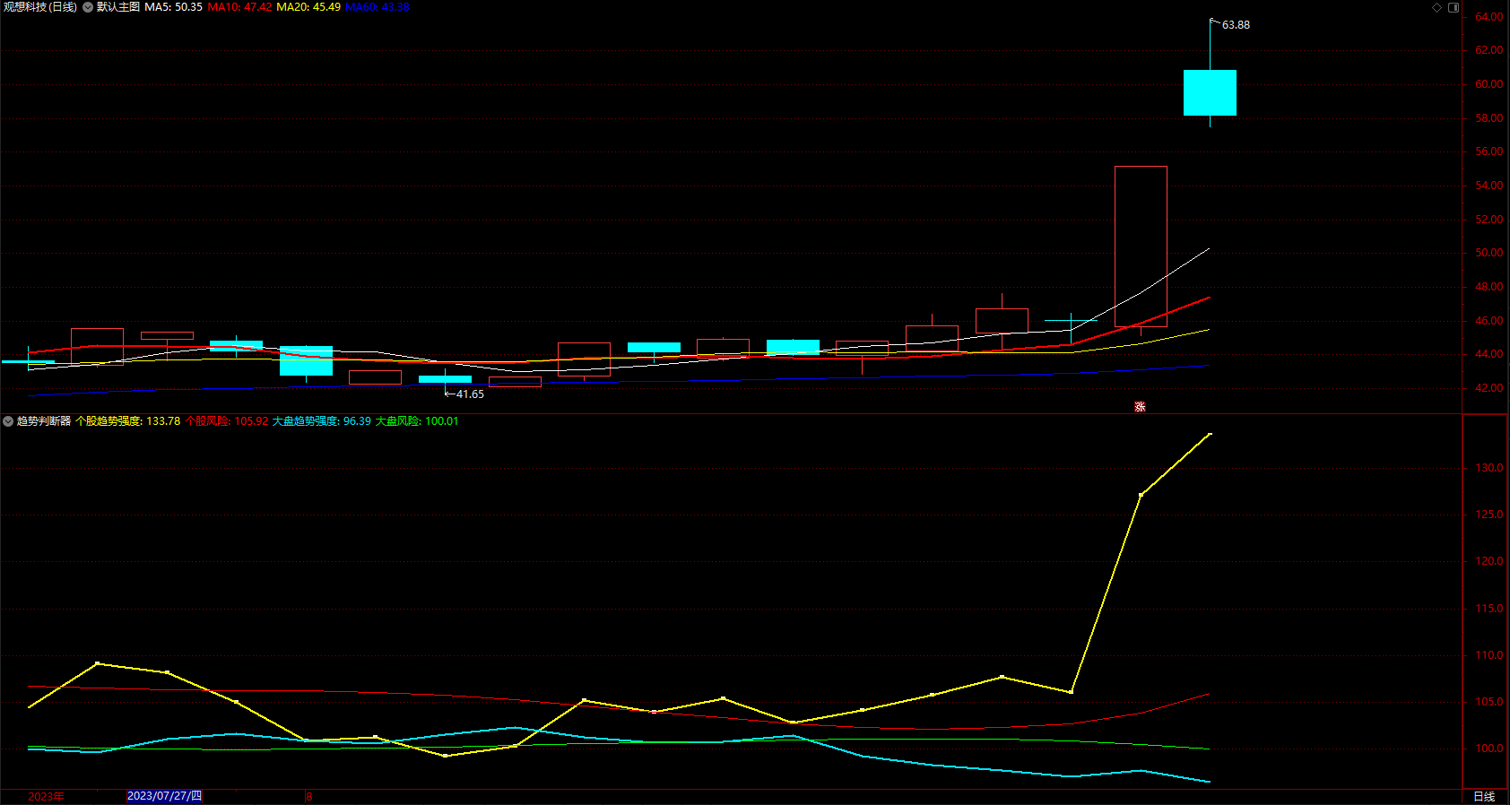This screenshot has width=1510, height=805.
Task: Click the diamond icon at top right
Action: coord(1436,7)
